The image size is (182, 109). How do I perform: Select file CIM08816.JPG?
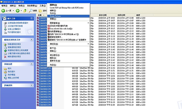45,79
